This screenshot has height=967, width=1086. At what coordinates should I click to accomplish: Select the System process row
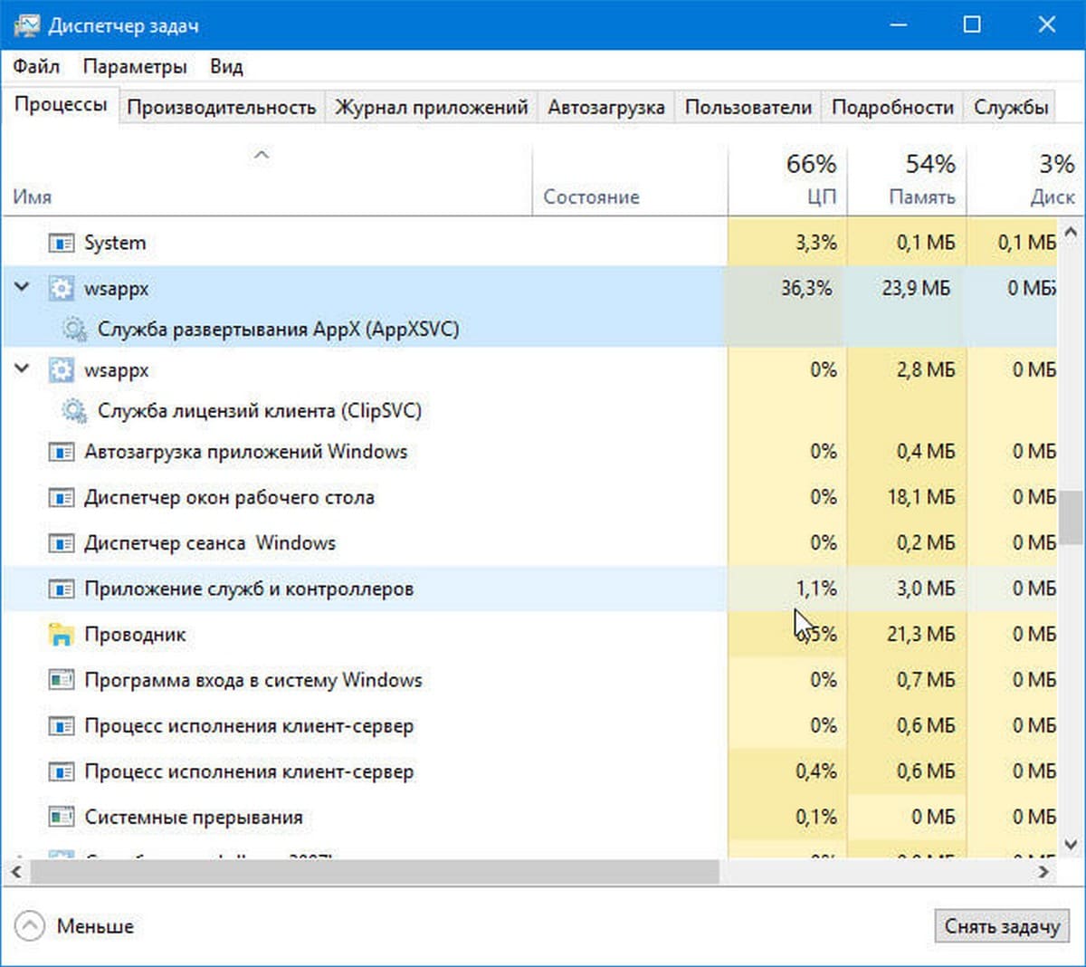coord(529,243)
